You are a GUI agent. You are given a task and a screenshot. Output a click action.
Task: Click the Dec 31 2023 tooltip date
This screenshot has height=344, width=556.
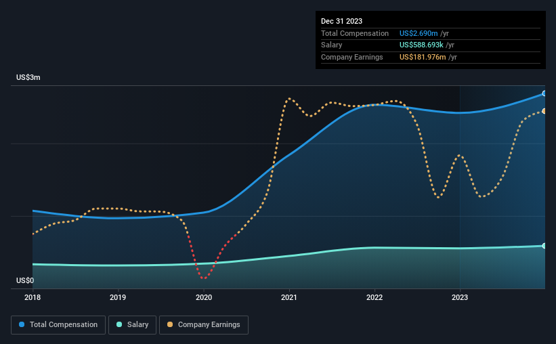click(x=341, y=21)
